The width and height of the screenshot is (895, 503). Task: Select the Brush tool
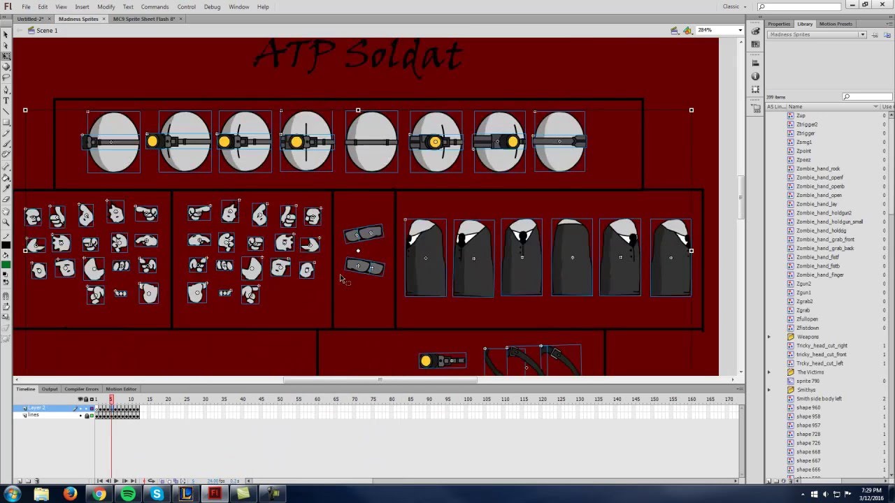point(8,143)
